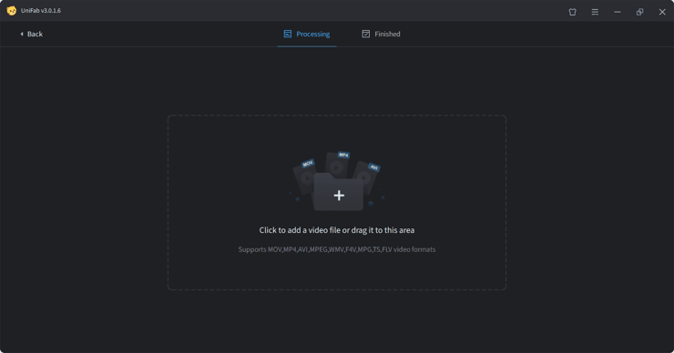The image size is (674, 353).
Task: Click the folder plus icon to add video
Action: tap(338, 192)
